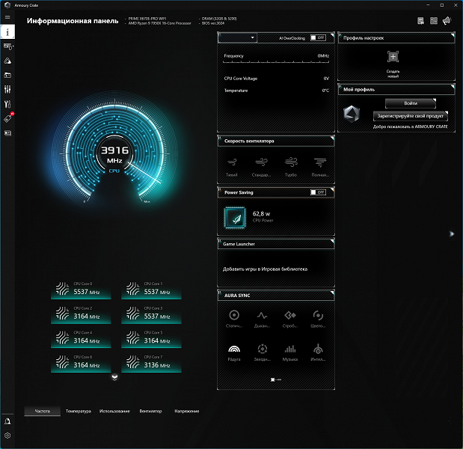Open the deals tag icon in sidebar
The width and height of the screenshot is (463, 449).
(x=8, y=118)
